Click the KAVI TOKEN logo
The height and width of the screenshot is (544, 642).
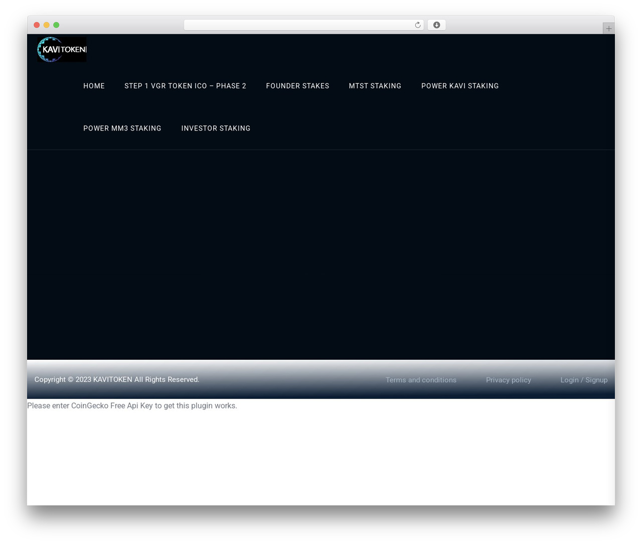(62, 49)
